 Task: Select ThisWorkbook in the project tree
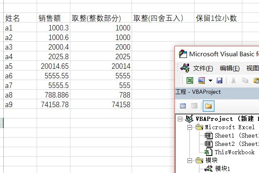click(x=234, y=152)
